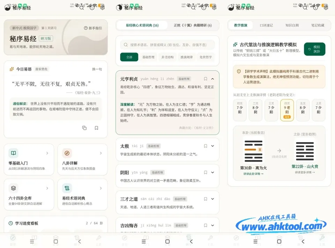Bookmark the 今日易语 daily quote

[96, 128]
